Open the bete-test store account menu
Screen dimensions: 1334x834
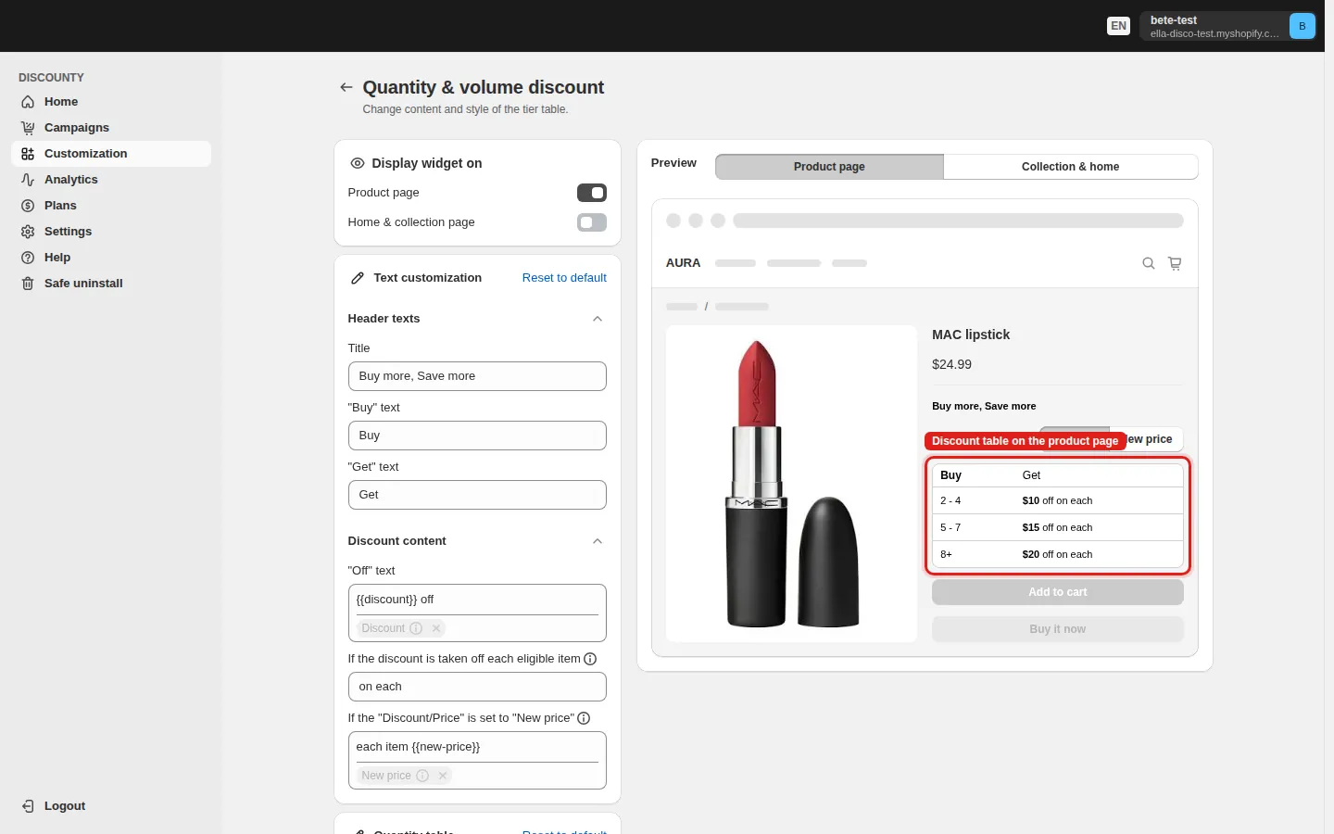pos(1228,26)
